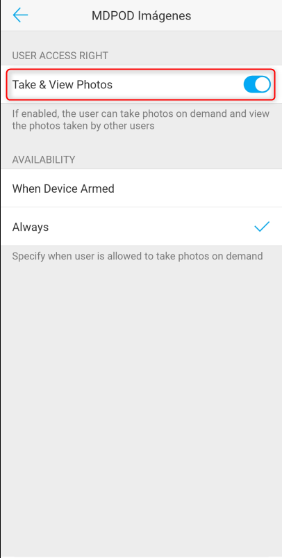The image size is (282, 558).
Task: Click the 'Always' label text
Action: (x=30, y=227)
